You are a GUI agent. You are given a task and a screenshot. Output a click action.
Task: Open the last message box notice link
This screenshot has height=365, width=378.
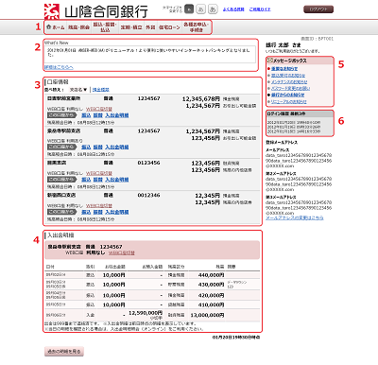[289, 101]
